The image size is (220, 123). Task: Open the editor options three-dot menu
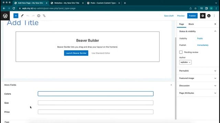coord(214,16)
